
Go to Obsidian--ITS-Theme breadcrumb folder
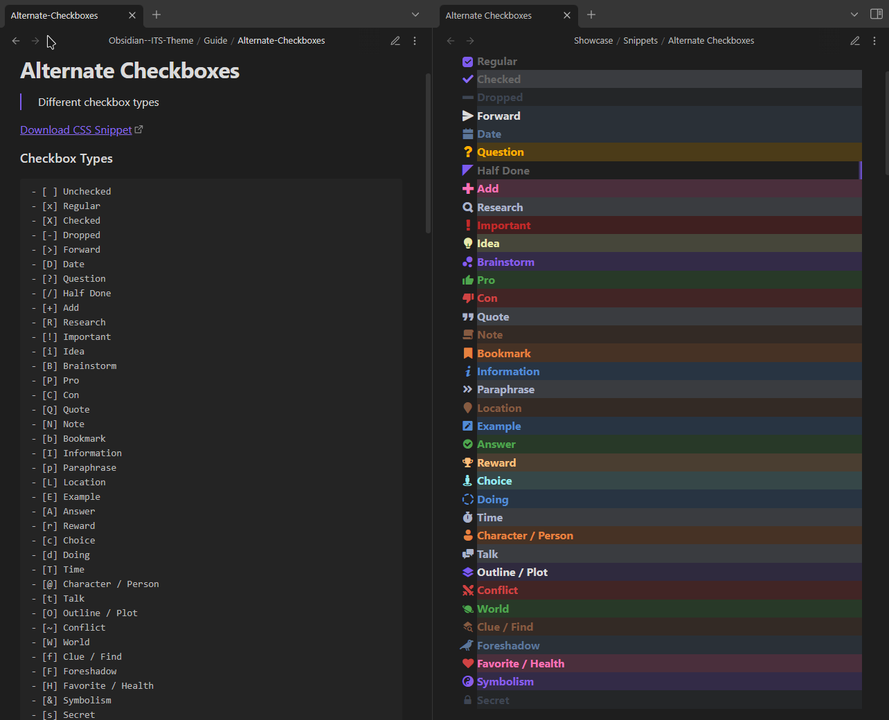(151, 41)
